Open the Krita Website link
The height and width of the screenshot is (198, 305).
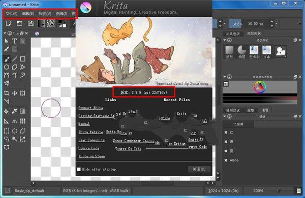[90, 132]
